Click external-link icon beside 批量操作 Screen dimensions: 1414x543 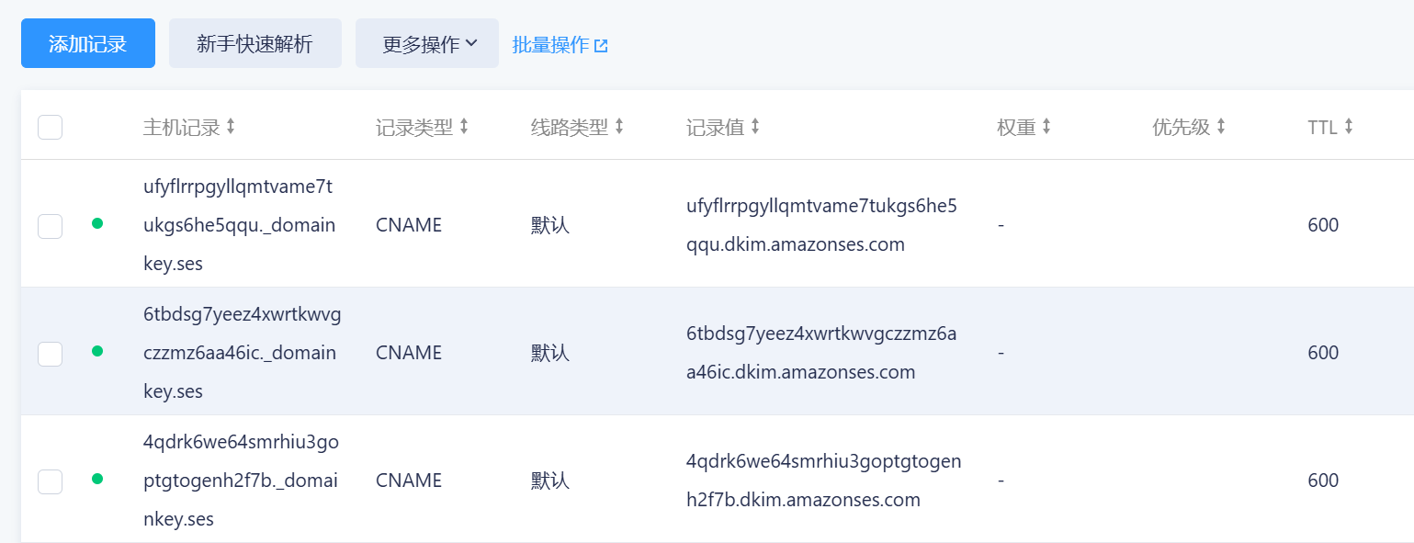point(601,45)
